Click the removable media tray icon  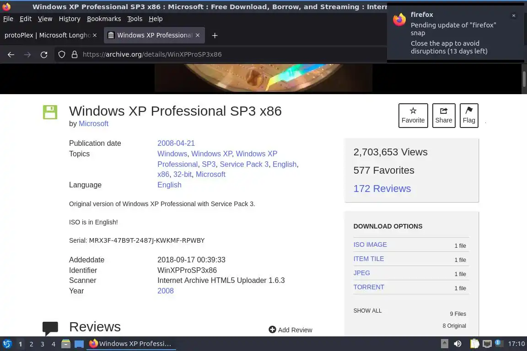click(444, 344)
